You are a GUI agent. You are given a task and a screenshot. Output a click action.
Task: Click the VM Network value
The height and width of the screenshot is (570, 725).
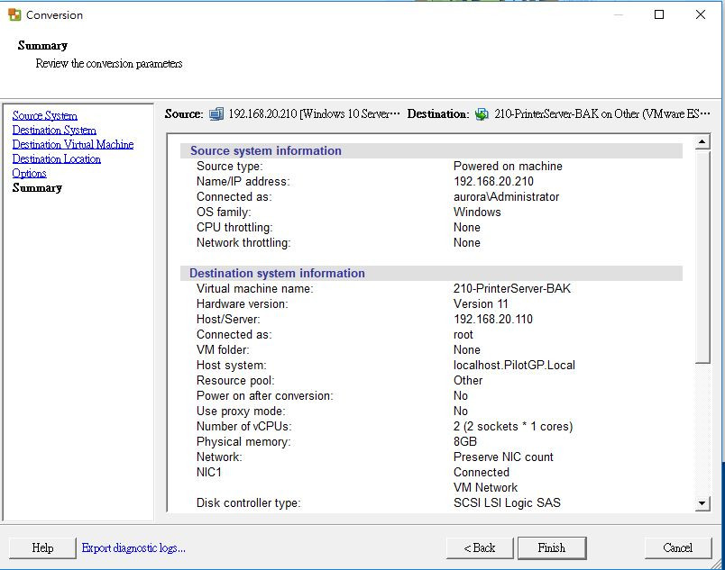(x=485, y=487)
